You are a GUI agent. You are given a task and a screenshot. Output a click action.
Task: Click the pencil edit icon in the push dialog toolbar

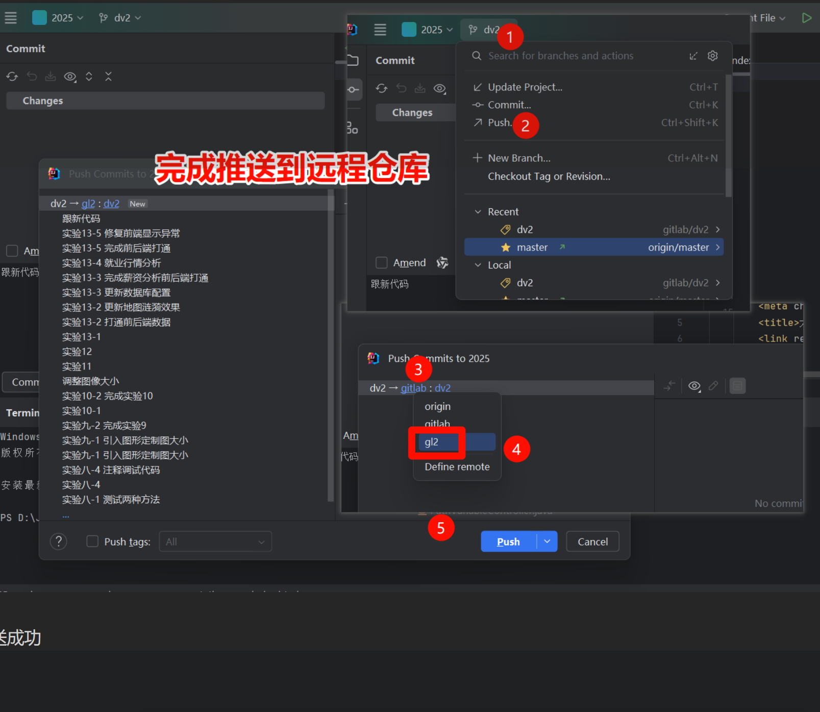coord(713,386)
